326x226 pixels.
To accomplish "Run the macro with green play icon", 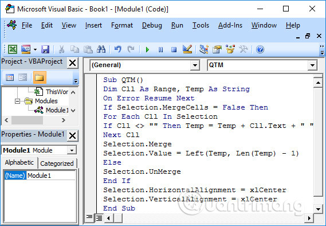I will pyautogui.click(x=147, y=49).
